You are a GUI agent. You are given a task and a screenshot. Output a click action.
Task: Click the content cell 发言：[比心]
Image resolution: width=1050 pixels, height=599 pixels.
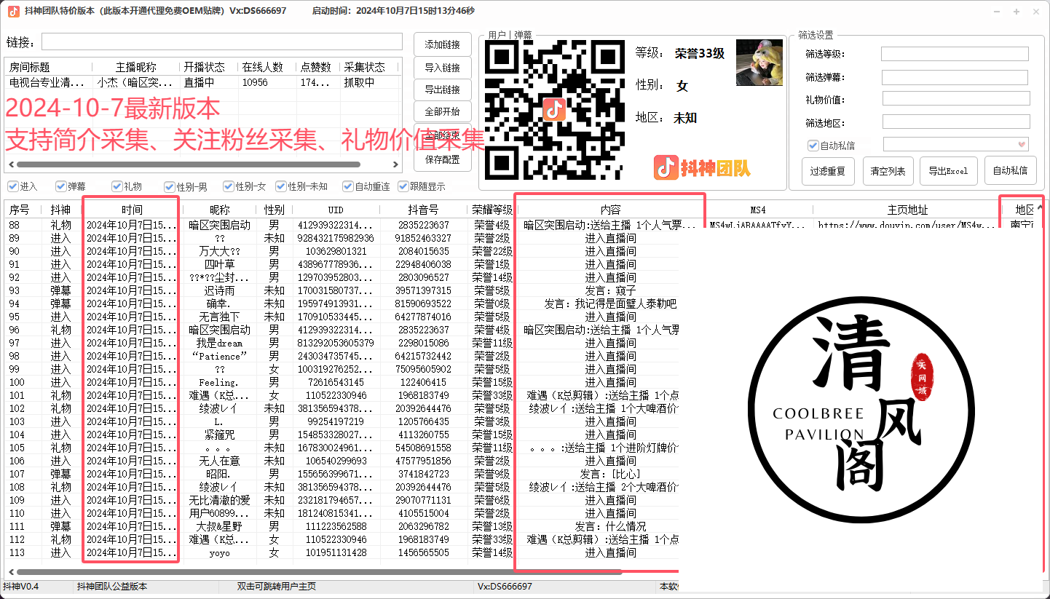610,474
